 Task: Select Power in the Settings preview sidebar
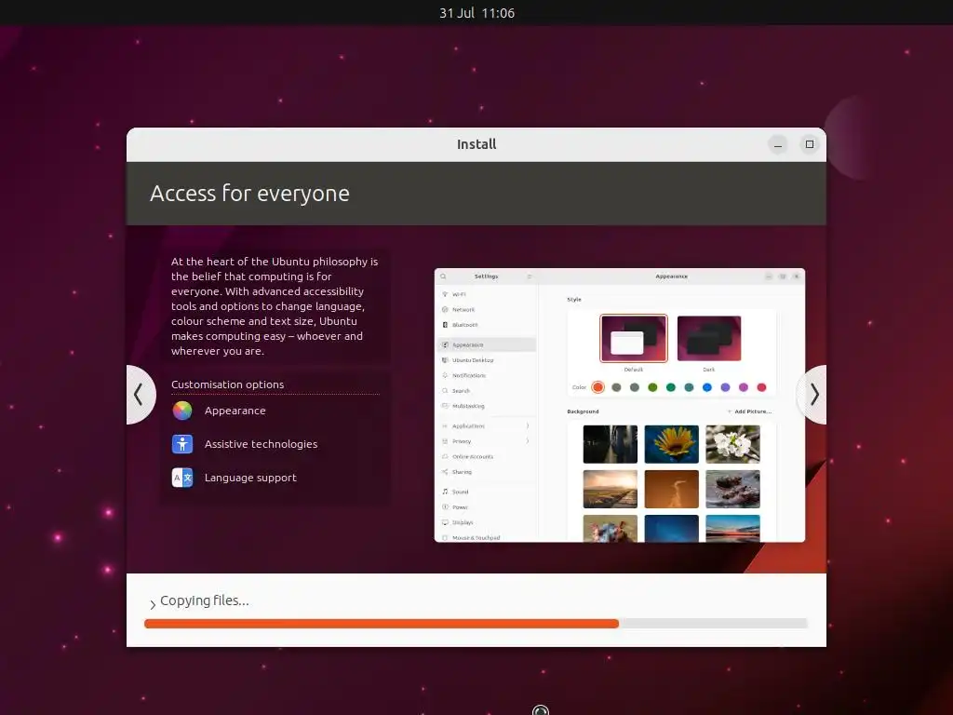point(486,507)
